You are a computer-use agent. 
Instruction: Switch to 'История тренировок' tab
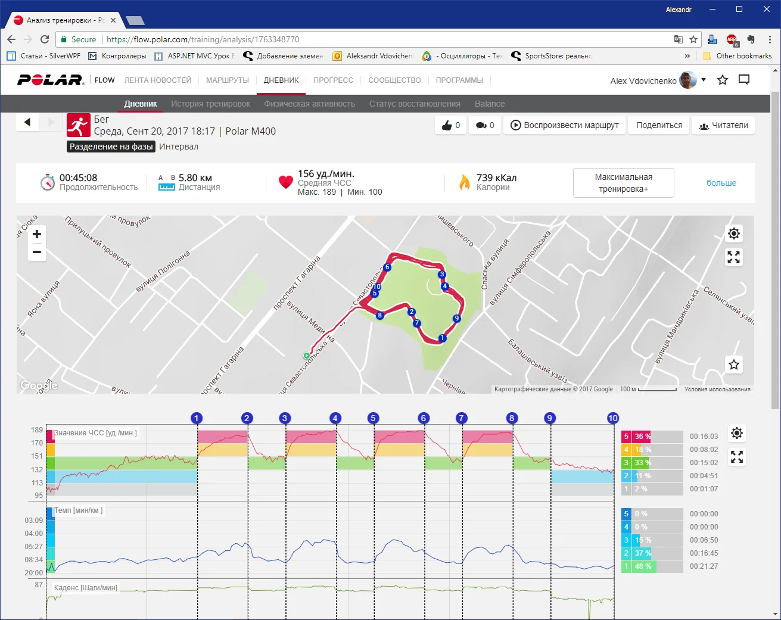(210, 104)
